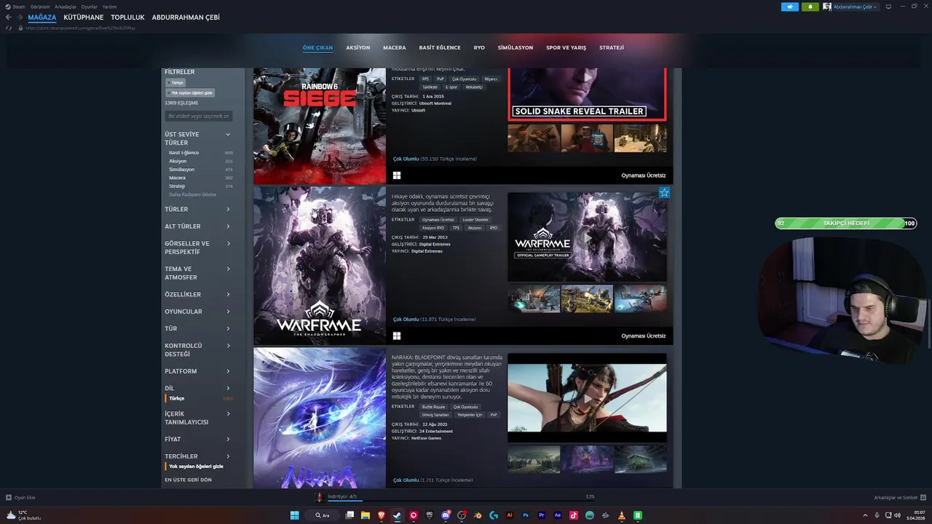
Task: Play Warframe official gameplay trailer
Action: point(587,237)
